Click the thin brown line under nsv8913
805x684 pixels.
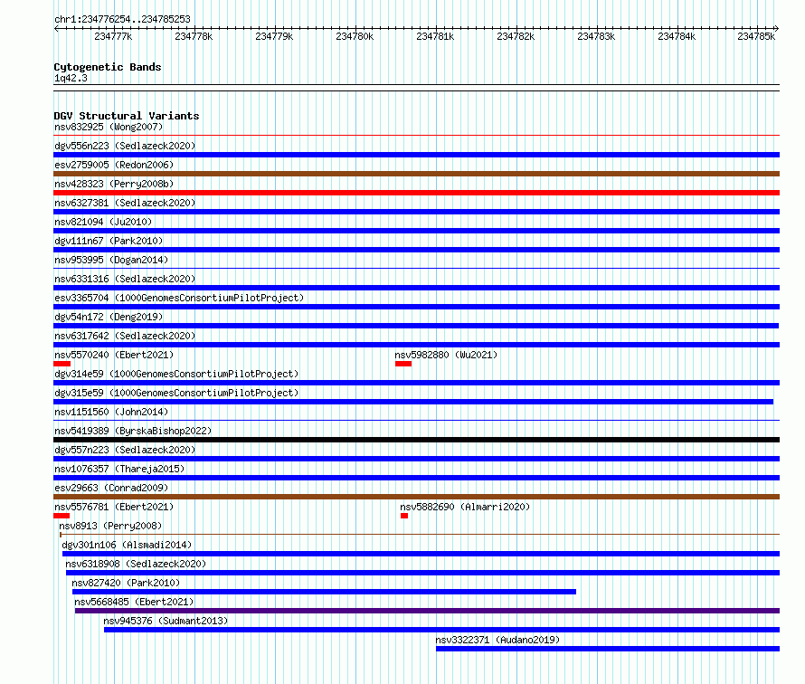click(x=420, y=535)
